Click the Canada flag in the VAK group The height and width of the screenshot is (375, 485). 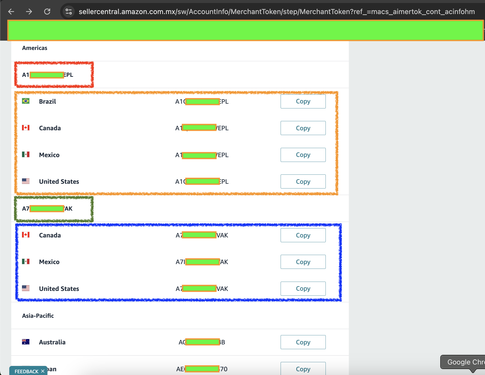(26, 235)
